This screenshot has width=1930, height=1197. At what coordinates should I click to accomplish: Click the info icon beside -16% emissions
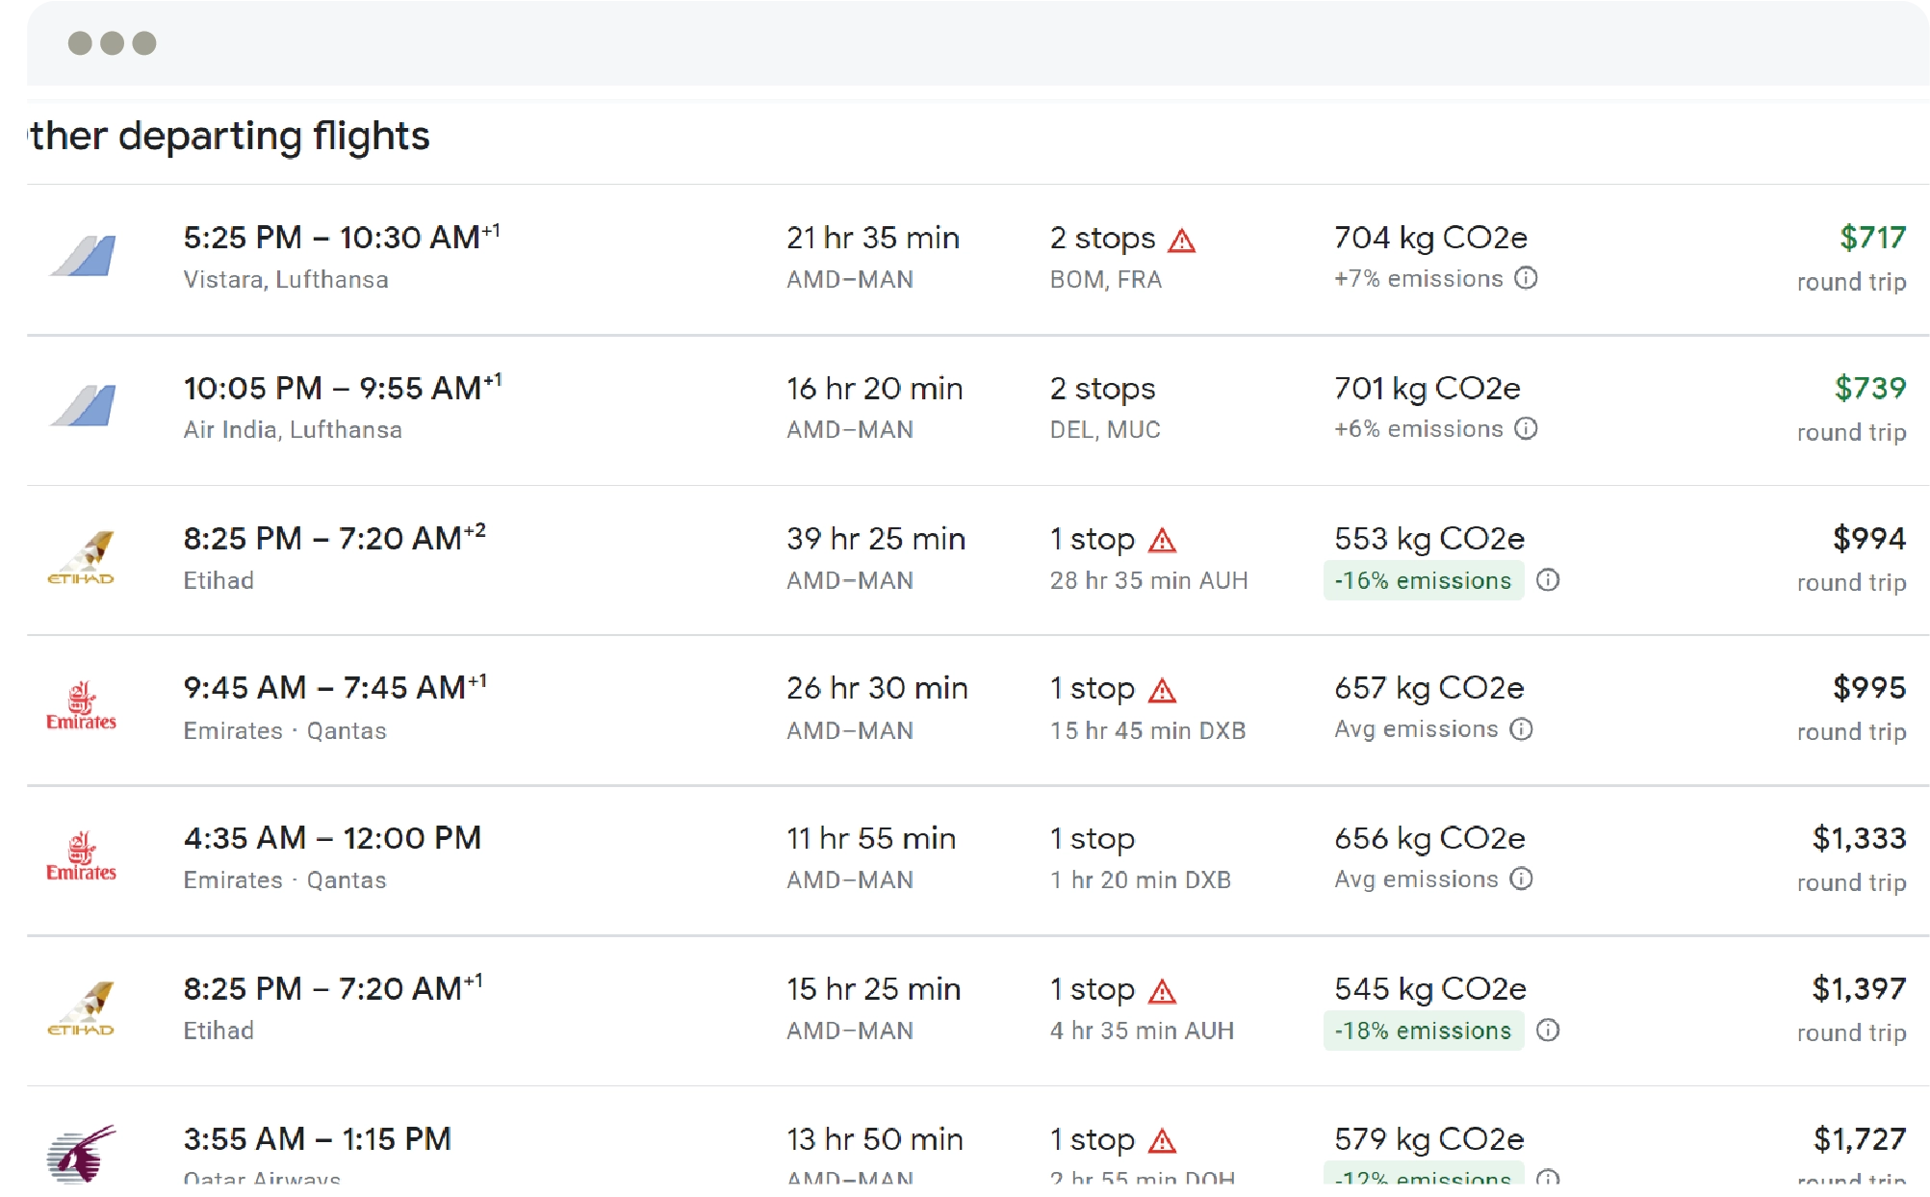1549,581
